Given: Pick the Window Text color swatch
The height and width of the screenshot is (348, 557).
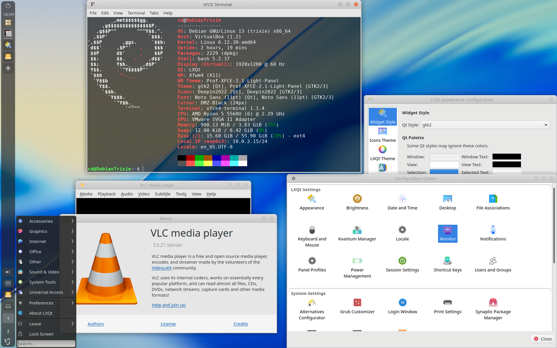Looking at the screenshot, I should coord(507,157).
